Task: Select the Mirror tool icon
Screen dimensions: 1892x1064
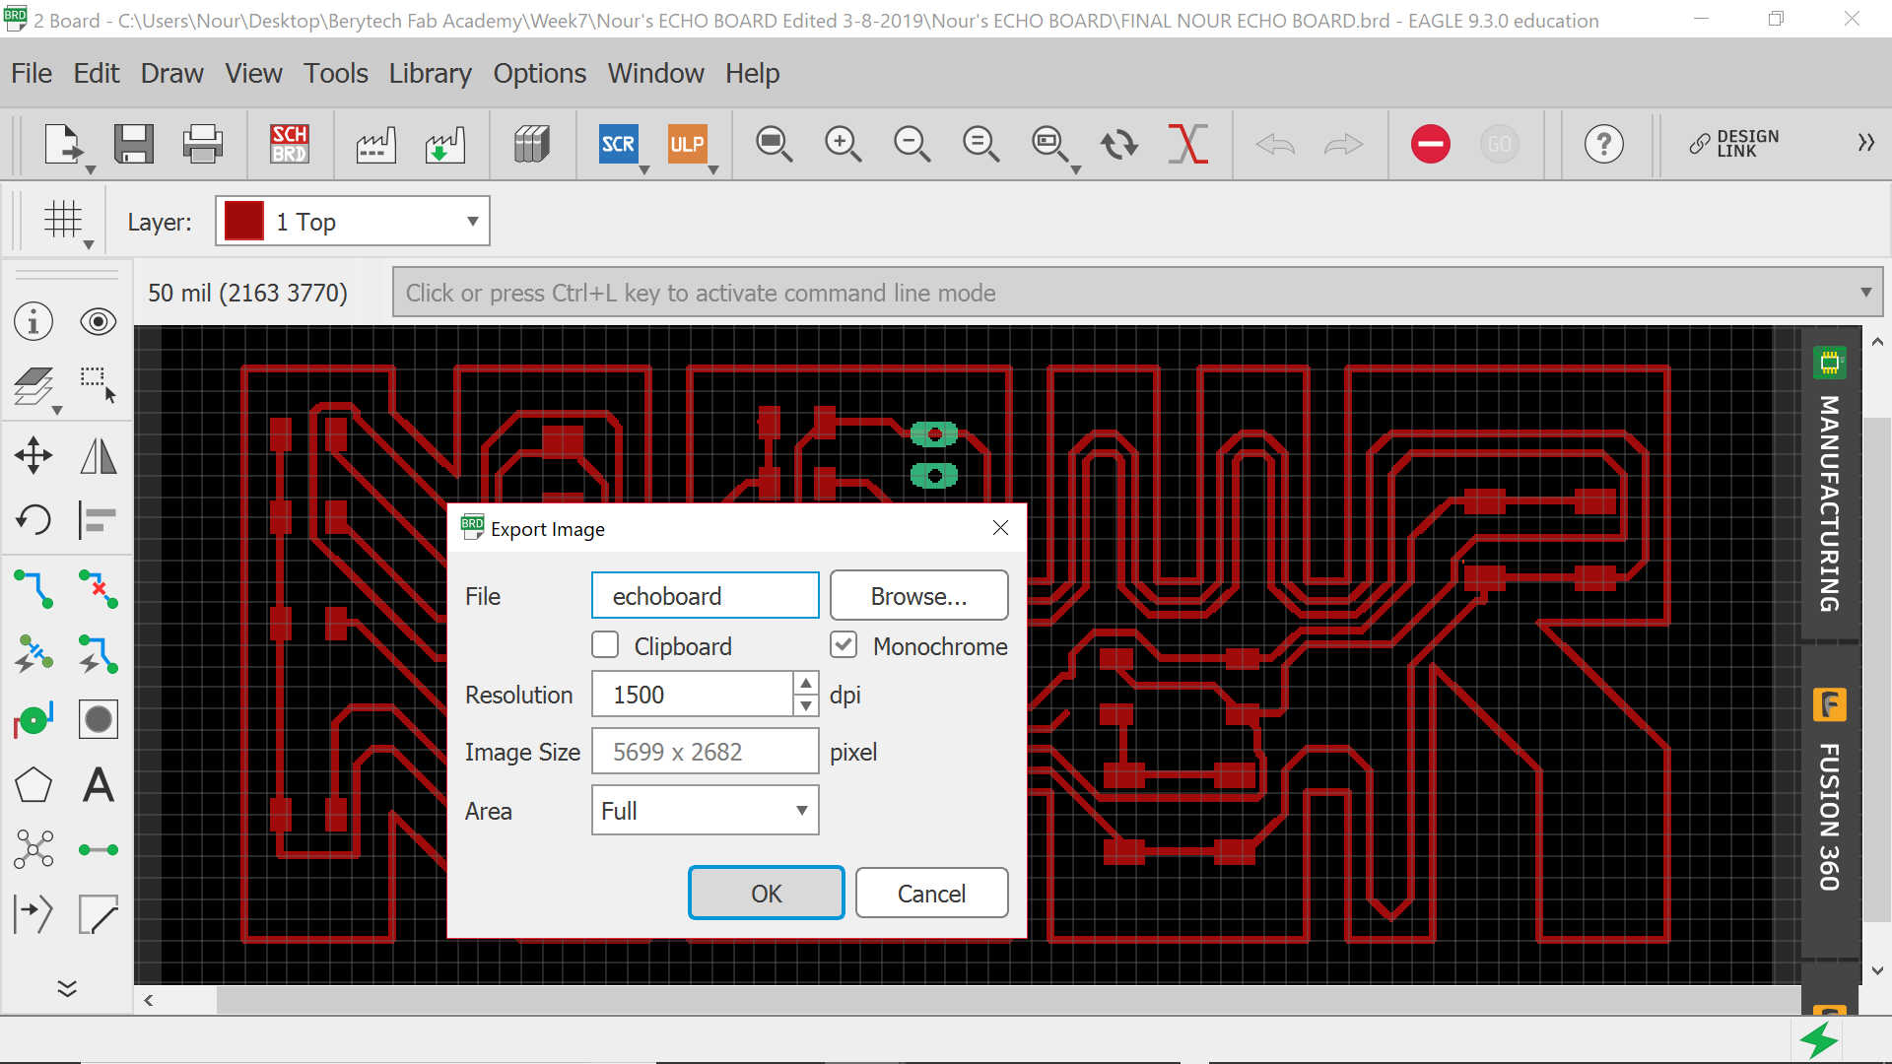Action: point(98,455)
